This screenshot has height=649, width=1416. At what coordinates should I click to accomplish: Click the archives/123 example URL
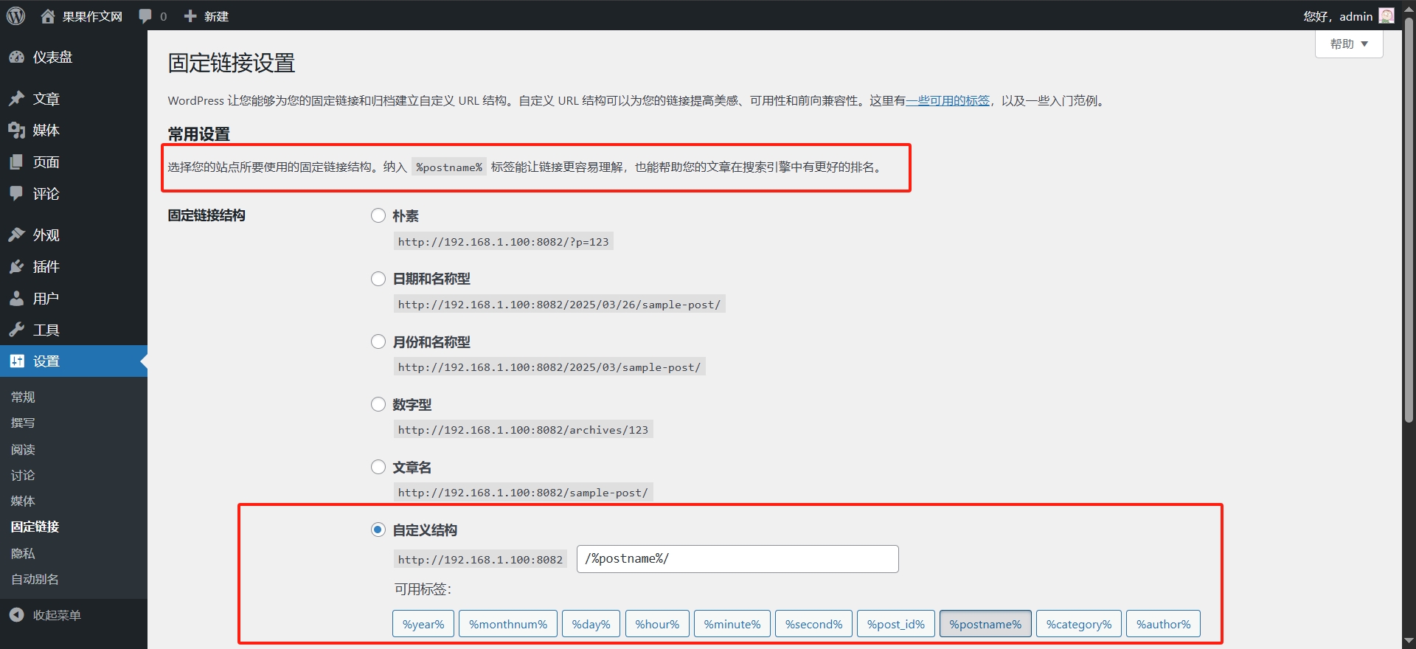tap(523, 430)
